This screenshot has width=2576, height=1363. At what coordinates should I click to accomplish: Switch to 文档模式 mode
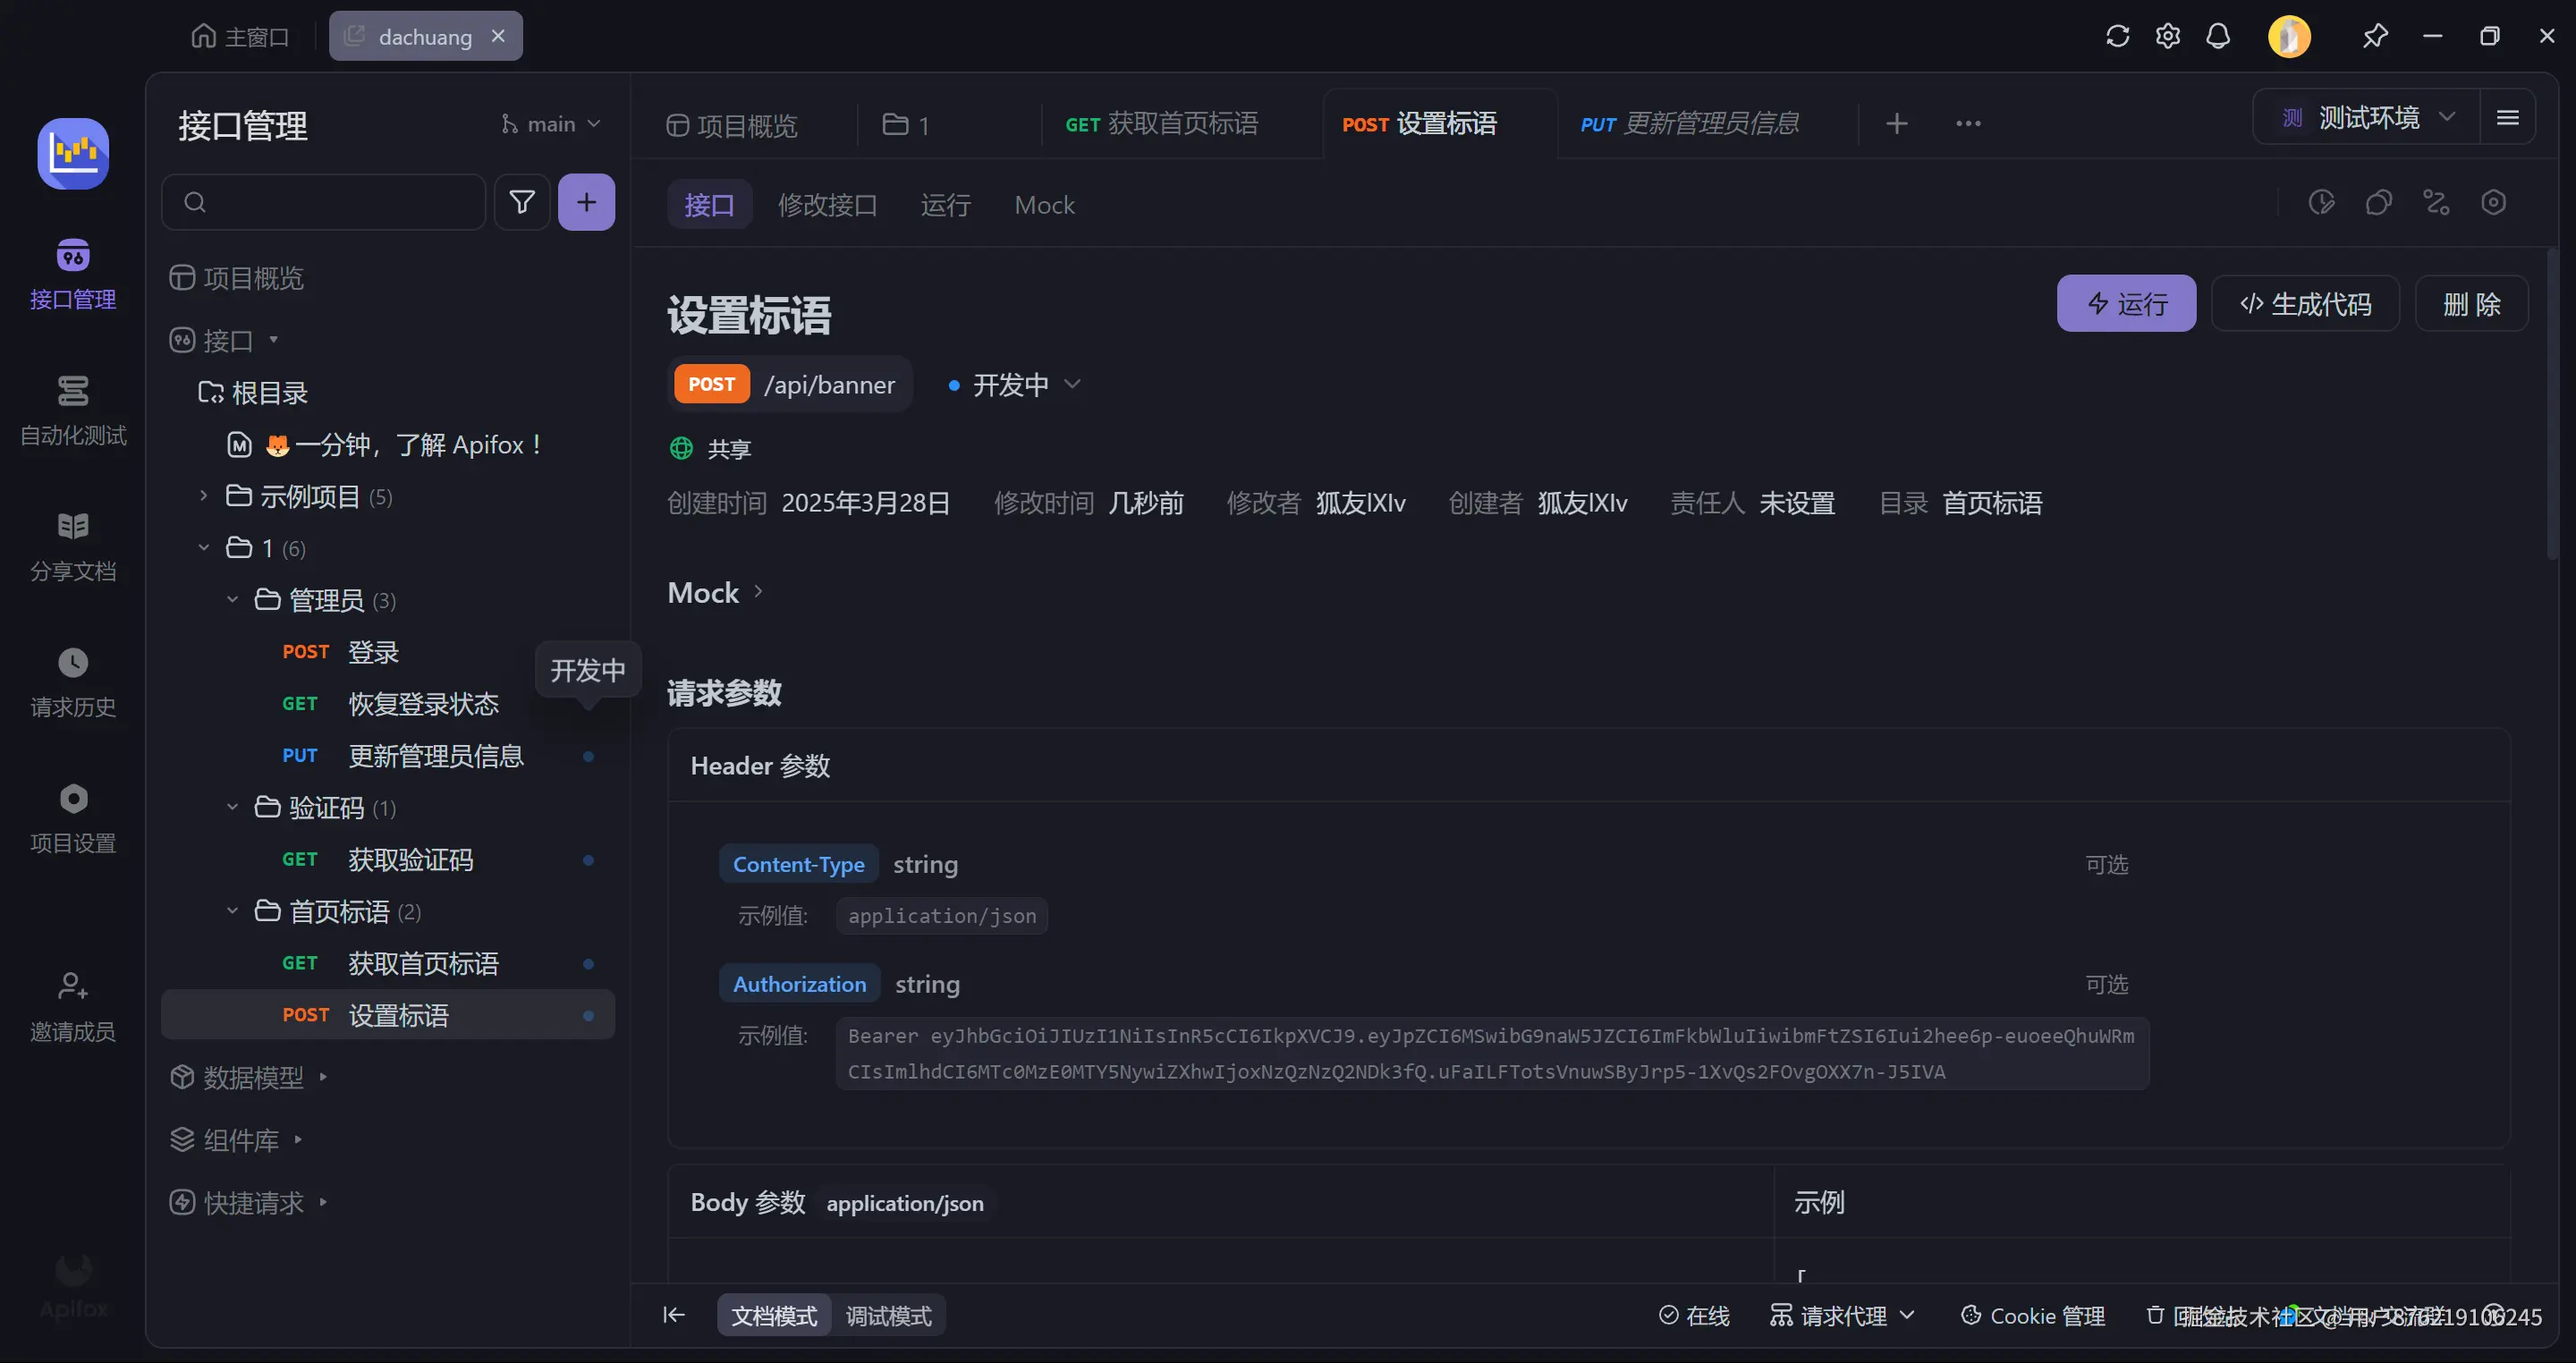point(773,1315)
